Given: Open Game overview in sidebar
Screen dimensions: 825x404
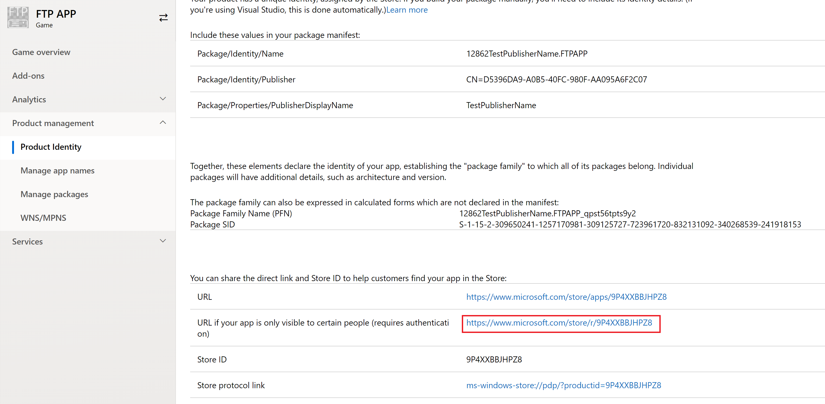Looking at the screenshot, I should point(41,52).
